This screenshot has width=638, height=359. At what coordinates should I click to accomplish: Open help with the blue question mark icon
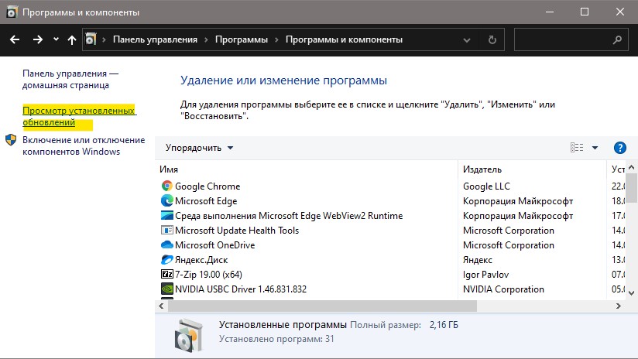(619, 148)
